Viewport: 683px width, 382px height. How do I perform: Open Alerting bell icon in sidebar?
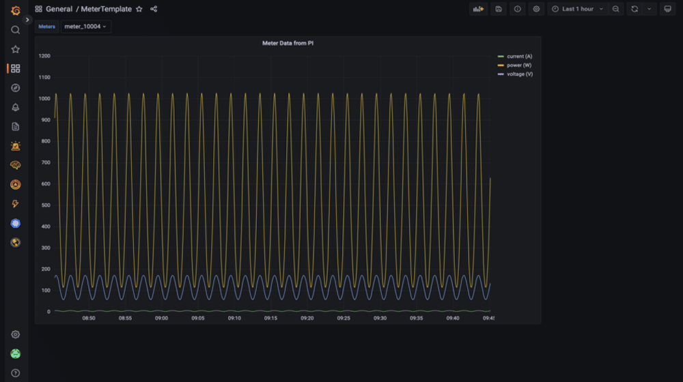(x=15, y=107)
